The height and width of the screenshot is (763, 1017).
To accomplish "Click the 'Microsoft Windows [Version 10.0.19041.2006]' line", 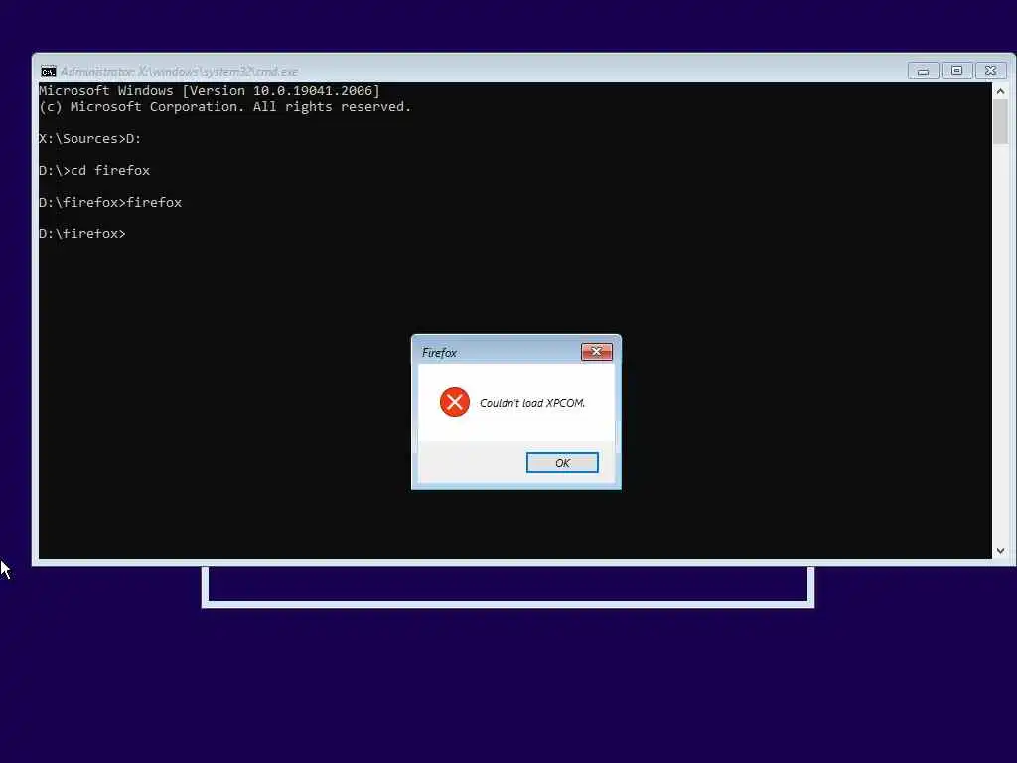I will pyautogui.click(x=210, y=90).
